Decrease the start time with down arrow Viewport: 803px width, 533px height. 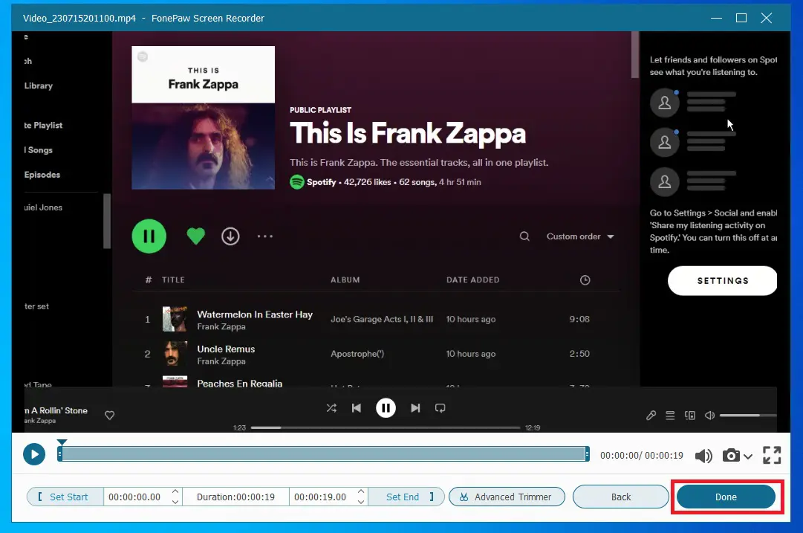175,503
